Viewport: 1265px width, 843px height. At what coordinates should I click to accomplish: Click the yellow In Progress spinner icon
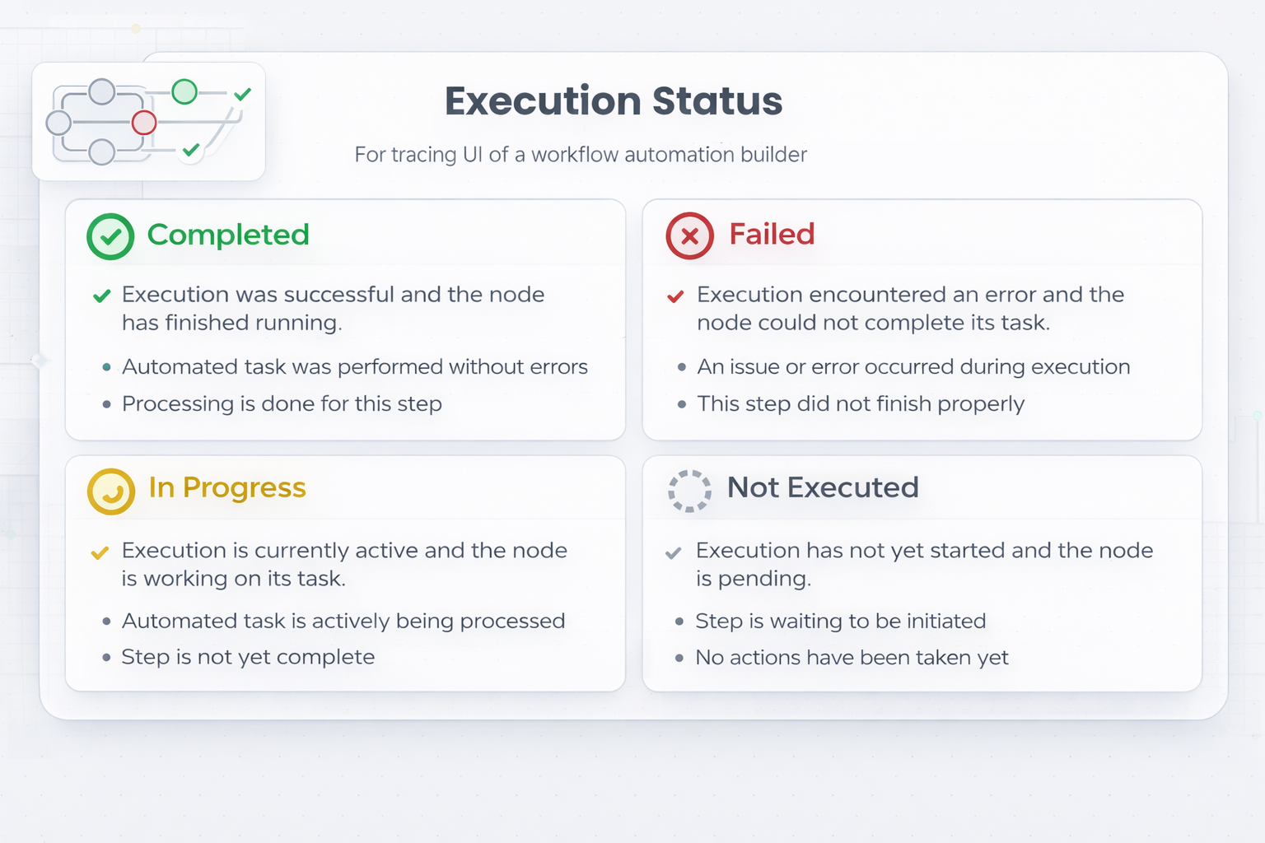pyautogui.click(x=111, y=491)
